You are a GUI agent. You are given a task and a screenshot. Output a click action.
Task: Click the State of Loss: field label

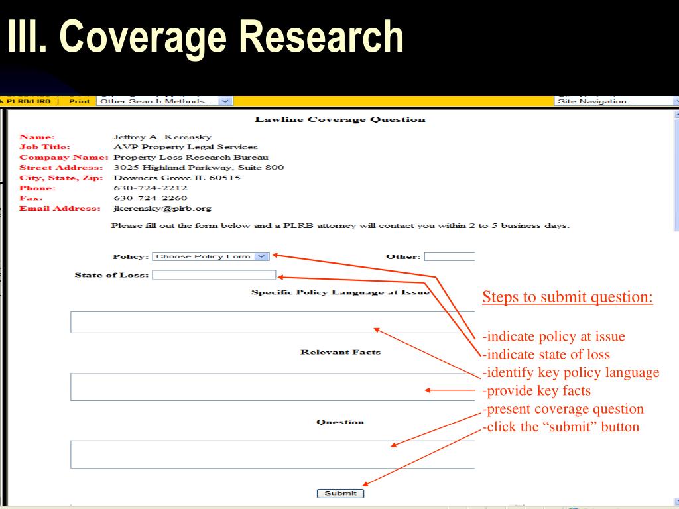pyautogui.click(x=111, y=275)
